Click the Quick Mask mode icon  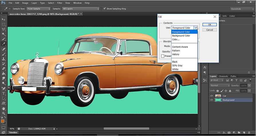coord(3,127)
